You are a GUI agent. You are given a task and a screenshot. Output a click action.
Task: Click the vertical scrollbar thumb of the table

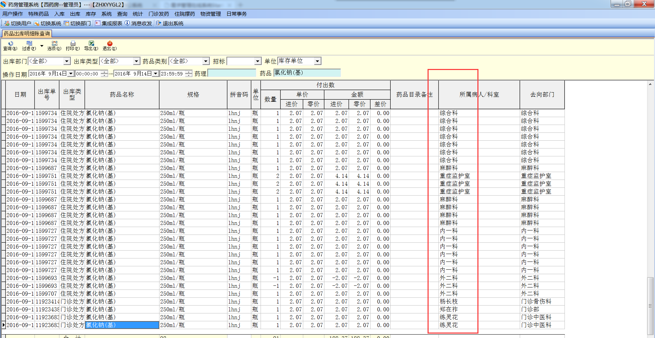click(651, 306)
